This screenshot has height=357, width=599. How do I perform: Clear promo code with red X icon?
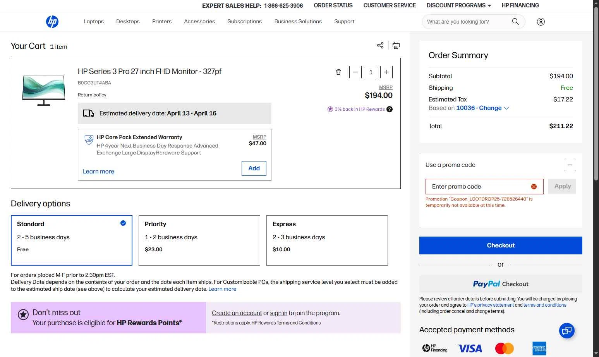[x=534, y=187]
